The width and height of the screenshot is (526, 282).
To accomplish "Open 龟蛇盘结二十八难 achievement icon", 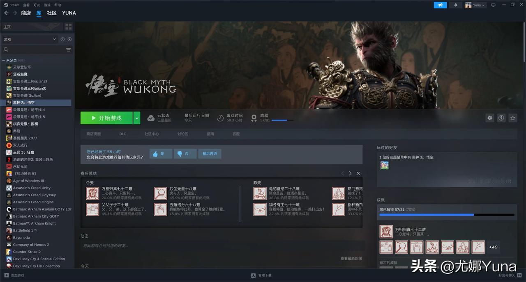I will (260, 193).
